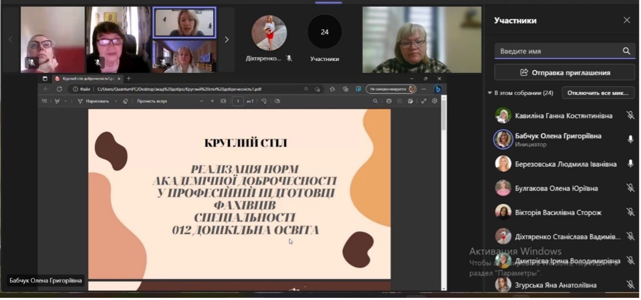Click muted mic icon beside Булгакова Олена Юріївна
Viewport: 641px width, 300px height.
(630, 188)
